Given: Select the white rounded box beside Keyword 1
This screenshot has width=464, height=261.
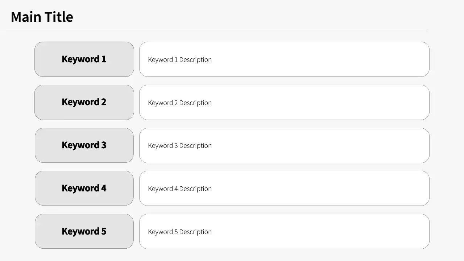Looking at the screenshot, I should click(319, 59).
